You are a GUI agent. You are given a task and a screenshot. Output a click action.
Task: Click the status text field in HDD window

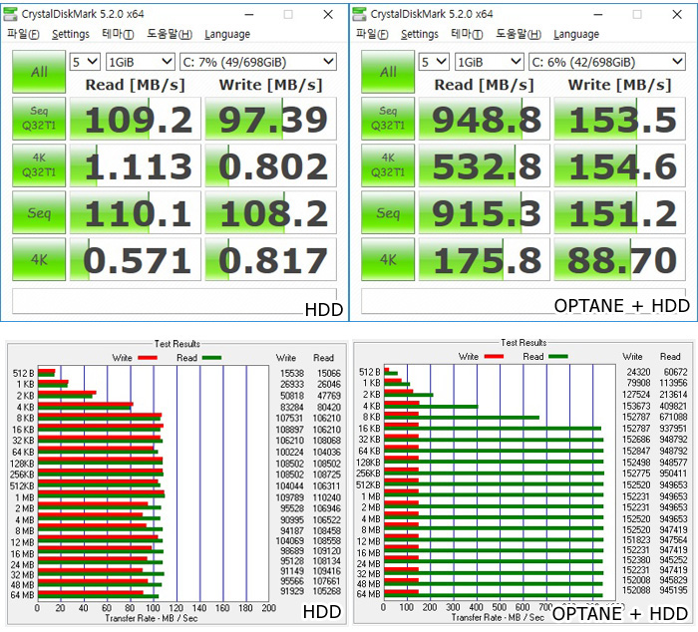coord(174,301)
